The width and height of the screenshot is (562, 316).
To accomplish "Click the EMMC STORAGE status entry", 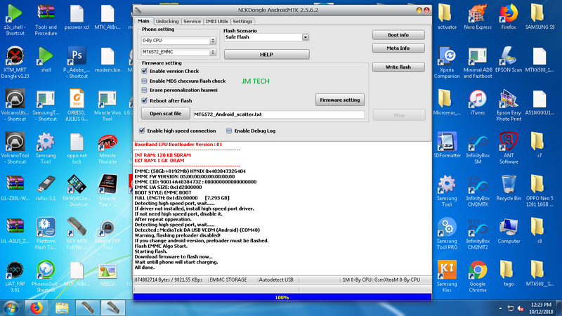I will click(x=228, y=279).
